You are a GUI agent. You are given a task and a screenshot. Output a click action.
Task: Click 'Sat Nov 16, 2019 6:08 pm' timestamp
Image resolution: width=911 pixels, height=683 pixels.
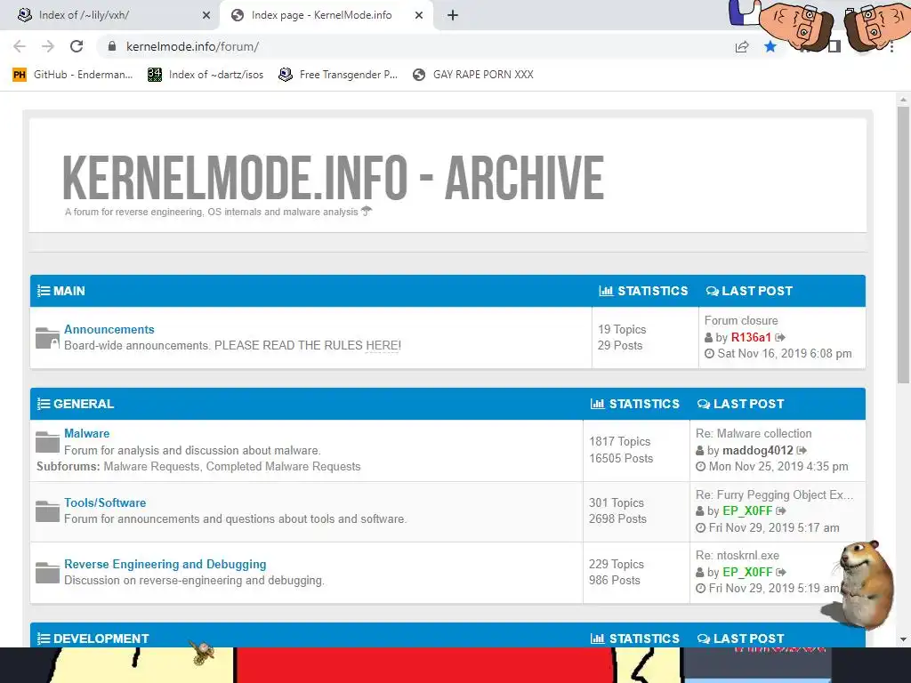click(x=785, y=354)
